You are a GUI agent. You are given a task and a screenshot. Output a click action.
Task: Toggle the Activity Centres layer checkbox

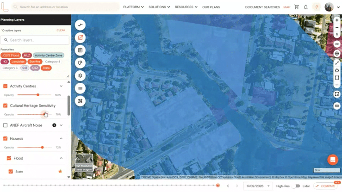tap(5, 87)
